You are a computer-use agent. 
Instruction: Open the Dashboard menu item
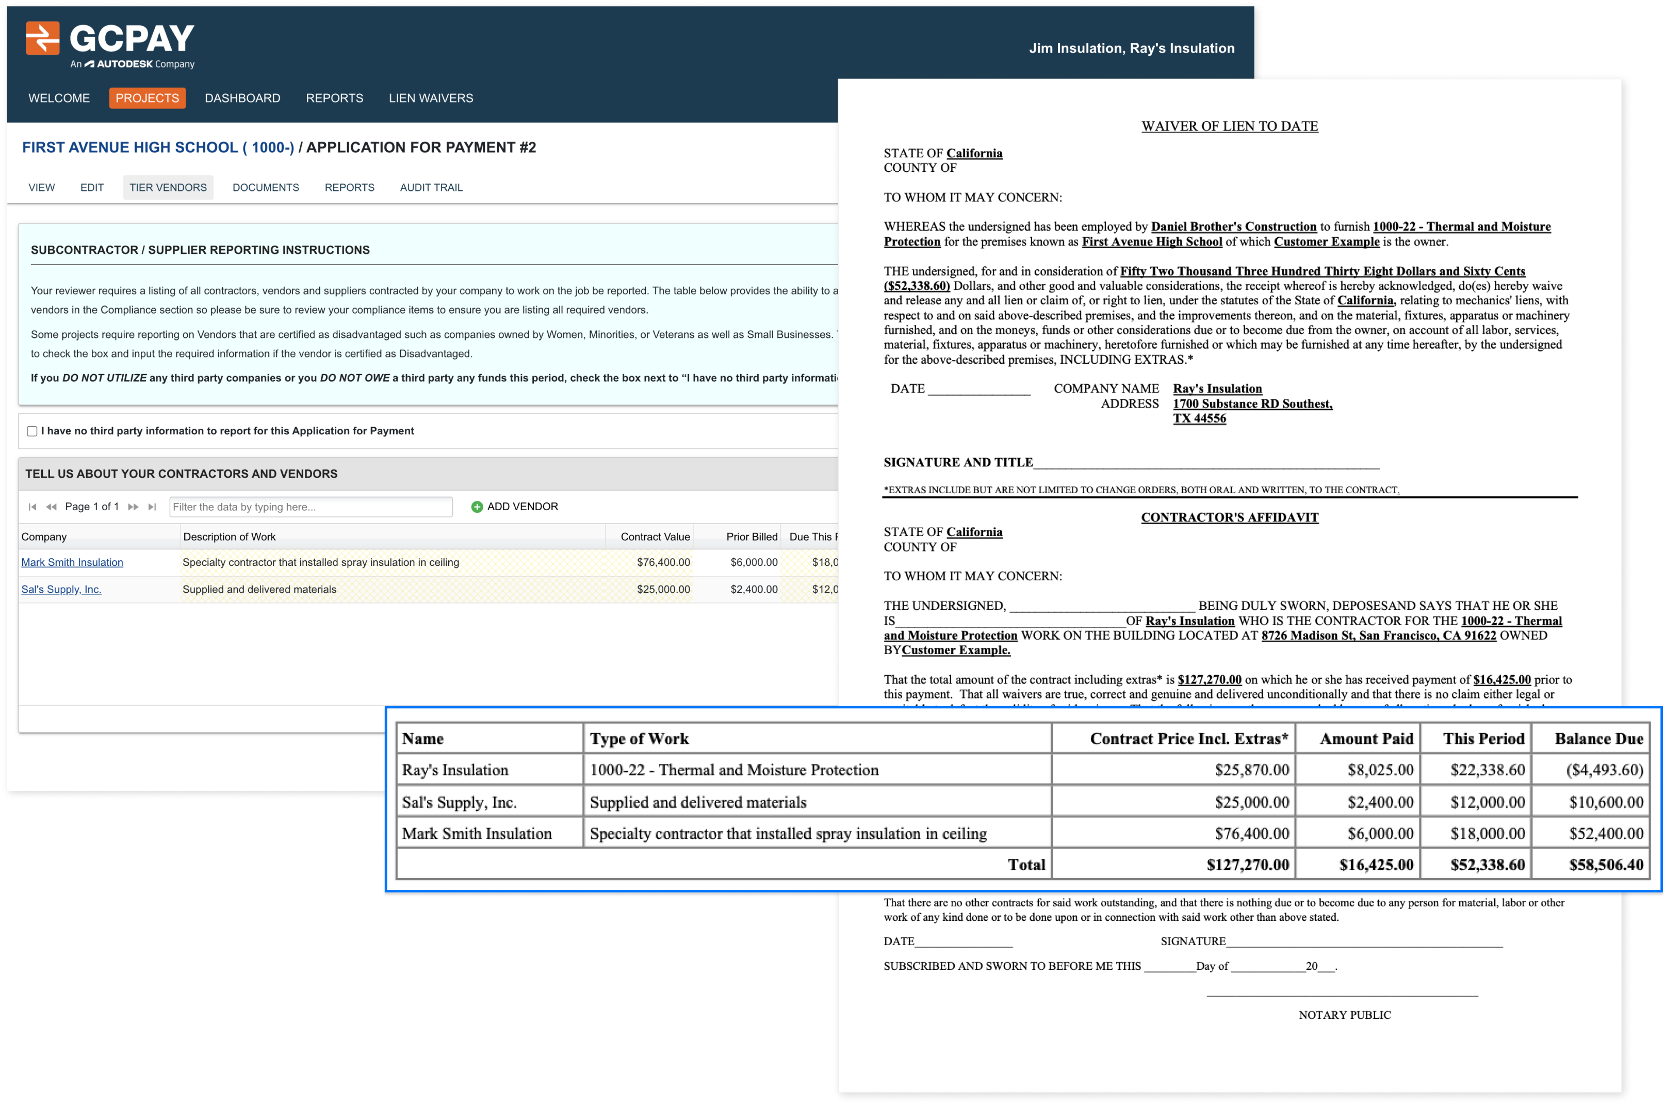click(x=242, y=98)
